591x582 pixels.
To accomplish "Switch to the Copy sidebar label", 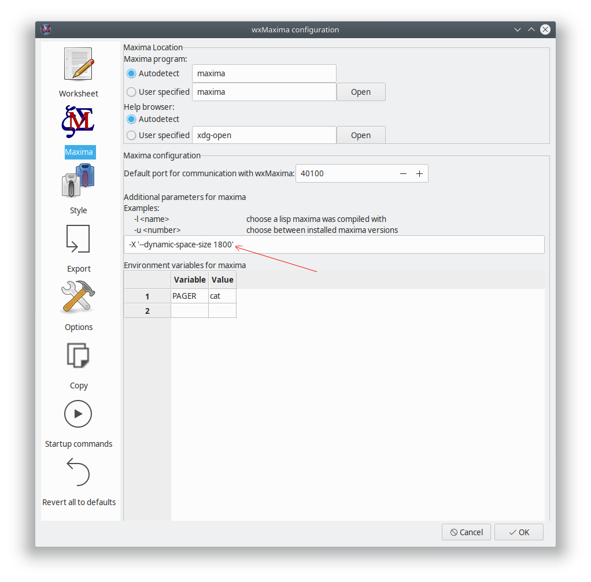I will click(79, 385).
